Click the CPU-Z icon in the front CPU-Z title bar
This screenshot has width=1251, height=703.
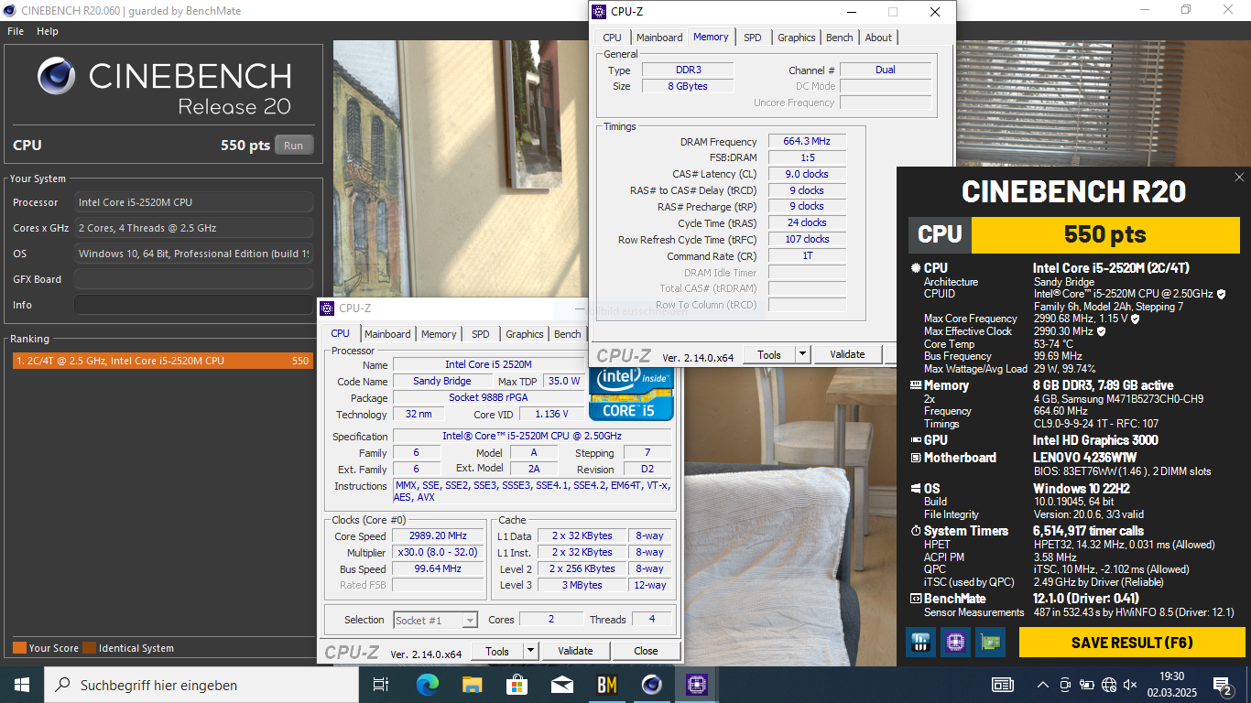tap(327, 308)
